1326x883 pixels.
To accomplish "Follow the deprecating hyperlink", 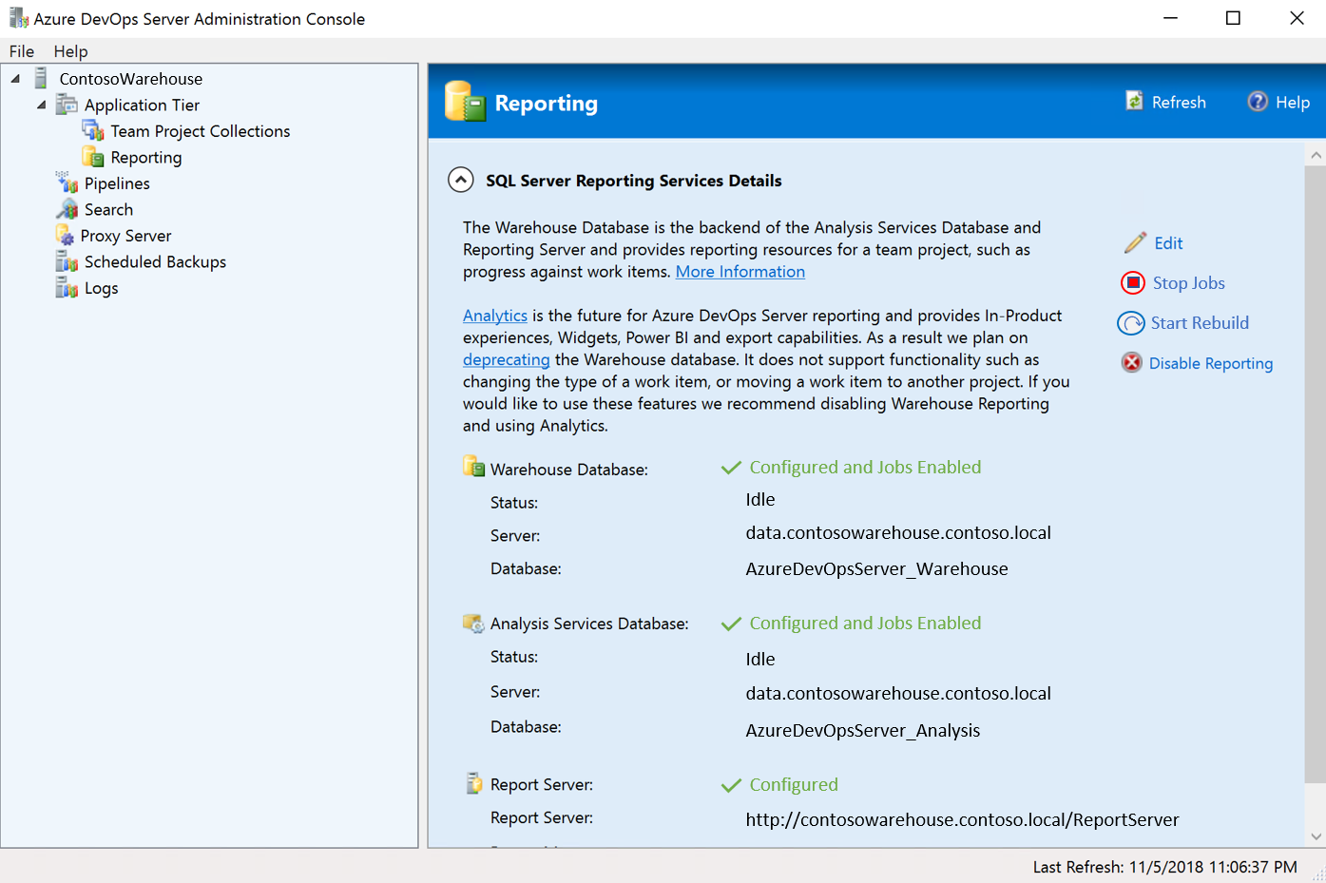I will [507, 359].
